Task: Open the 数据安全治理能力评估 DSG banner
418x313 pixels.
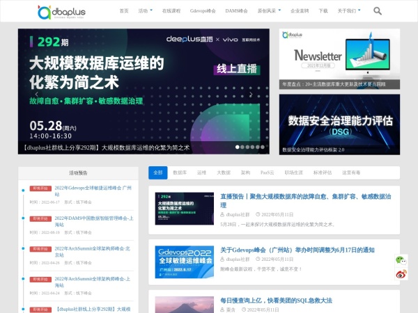Action: tap(339, 125)
